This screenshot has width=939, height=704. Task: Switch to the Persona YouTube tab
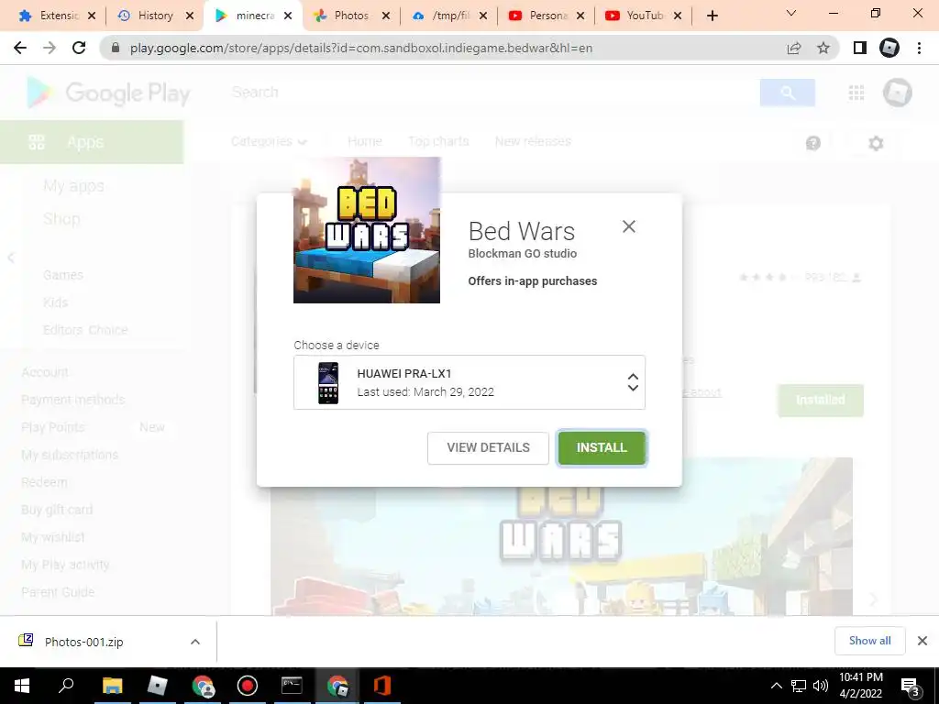[x=537, y=16]
